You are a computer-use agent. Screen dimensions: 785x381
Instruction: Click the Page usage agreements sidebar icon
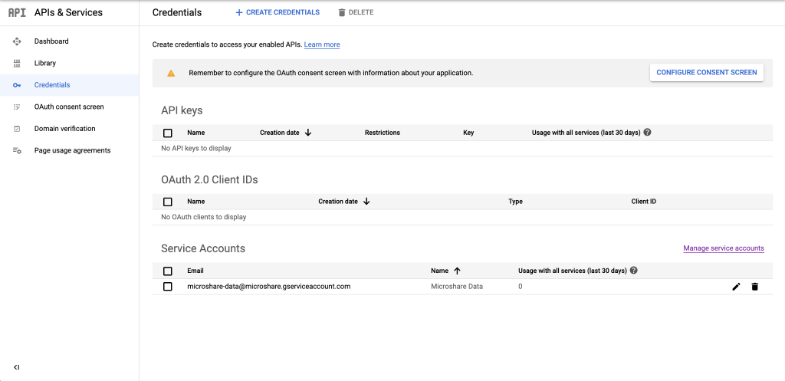coord(17,150)
